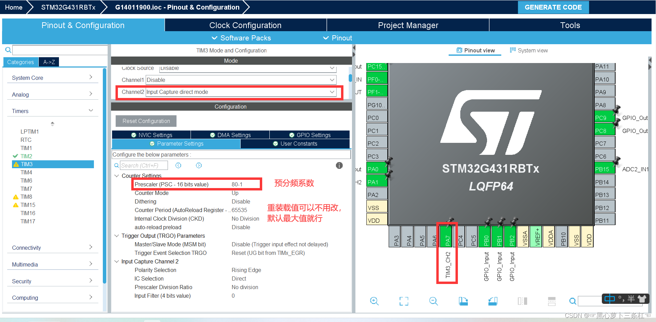This screenshot has height=322, width=656.
Task: Open the DMA Settings tab
Action: pos(230,135)
